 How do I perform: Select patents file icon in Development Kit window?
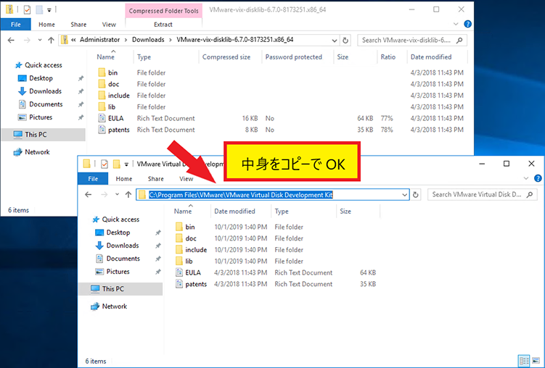coord(179,284)
